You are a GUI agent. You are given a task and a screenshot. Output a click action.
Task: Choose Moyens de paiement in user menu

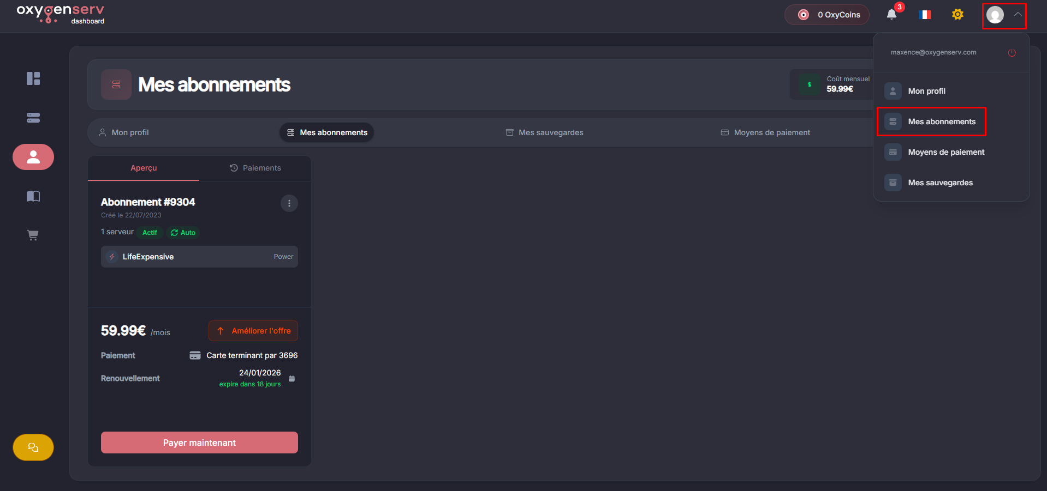pyautogui.click(x=945, y=152)
